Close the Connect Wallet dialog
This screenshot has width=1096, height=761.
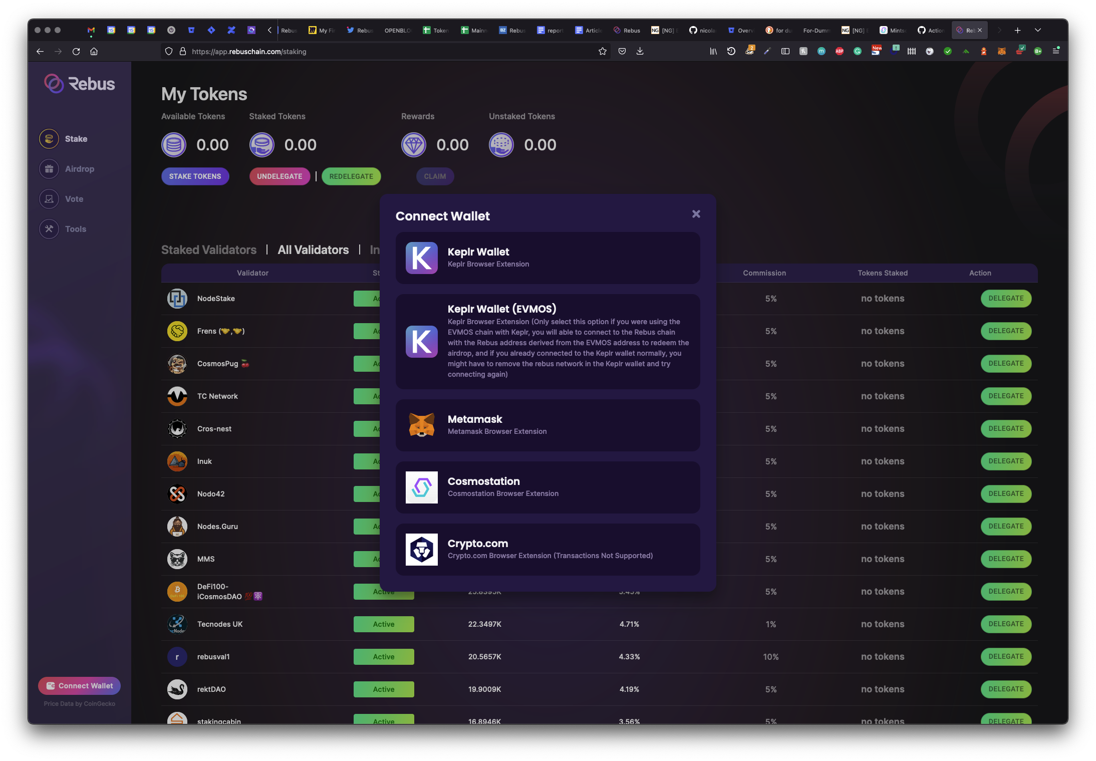click(x=696, y=214)
